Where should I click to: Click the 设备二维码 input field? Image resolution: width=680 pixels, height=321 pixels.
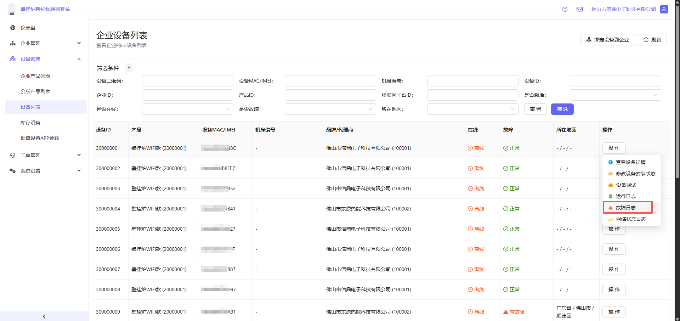click(187, 81)
